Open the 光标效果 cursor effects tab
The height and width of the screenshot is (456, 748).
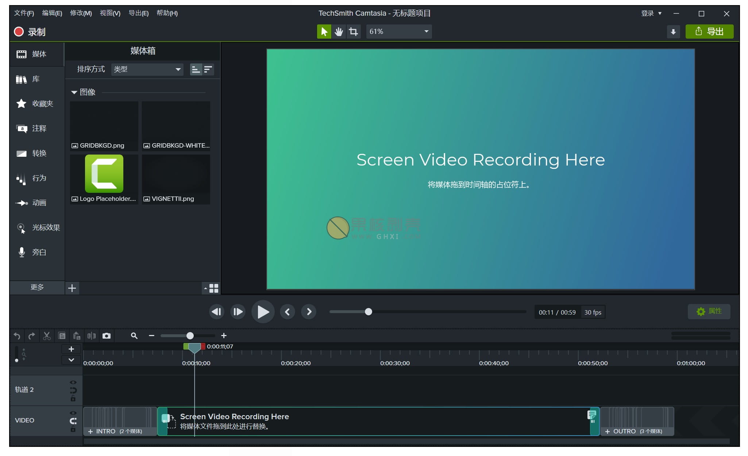click(37, 228)
